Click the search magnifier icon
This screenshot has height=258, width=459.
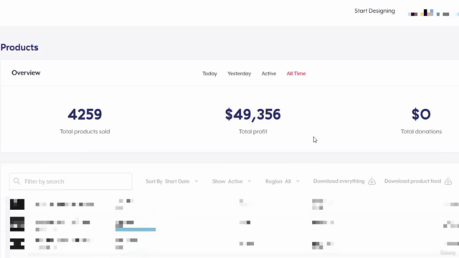(17, 181)
